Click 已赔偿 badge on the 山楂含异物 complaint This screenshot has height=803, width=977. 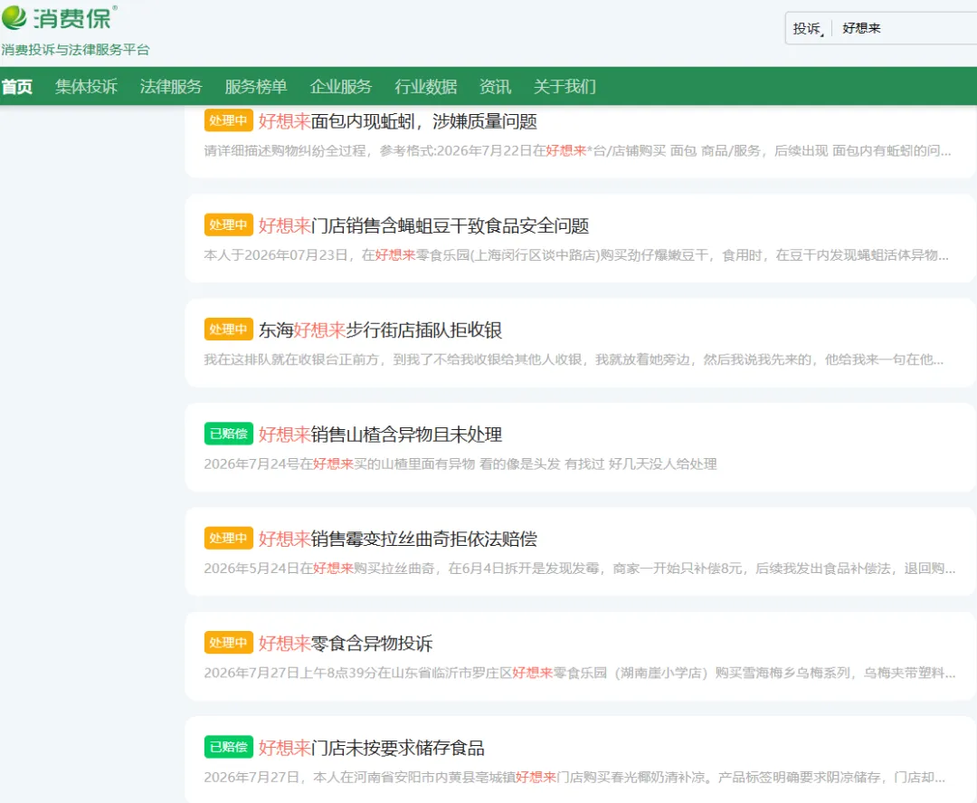click(229, 434)
